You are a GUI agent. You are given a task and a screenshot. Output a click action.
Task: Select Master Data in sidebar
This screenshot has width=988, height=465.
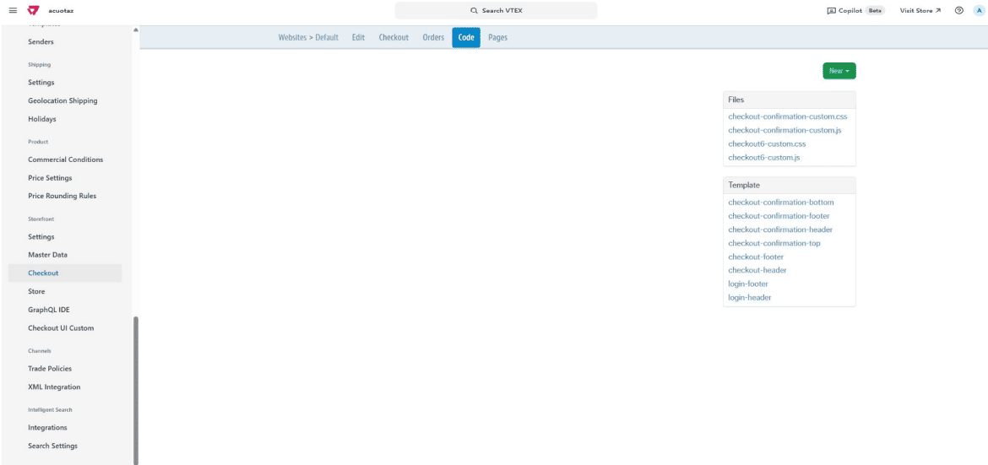(47, 255)
